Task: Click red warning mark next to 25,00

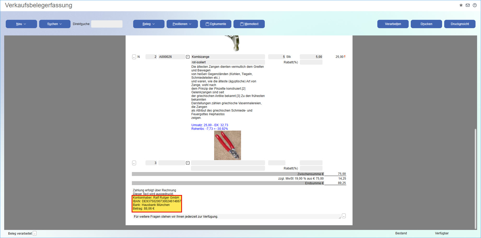Action: (x=345, y=57)
